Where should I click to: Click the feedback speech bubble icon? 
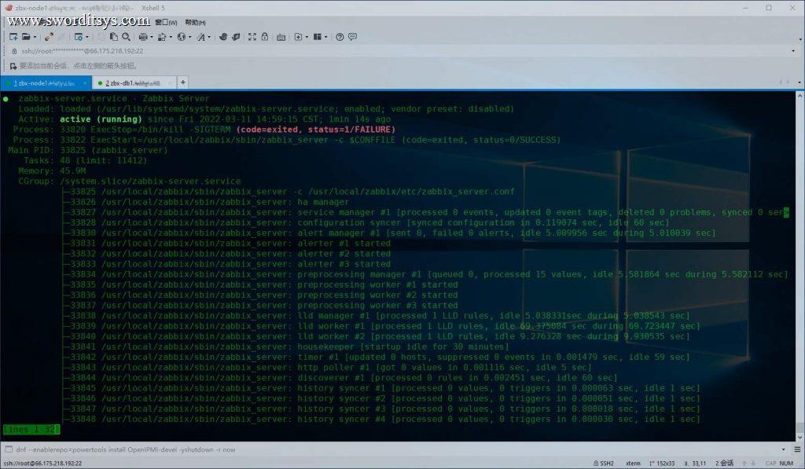click(353, 37)
